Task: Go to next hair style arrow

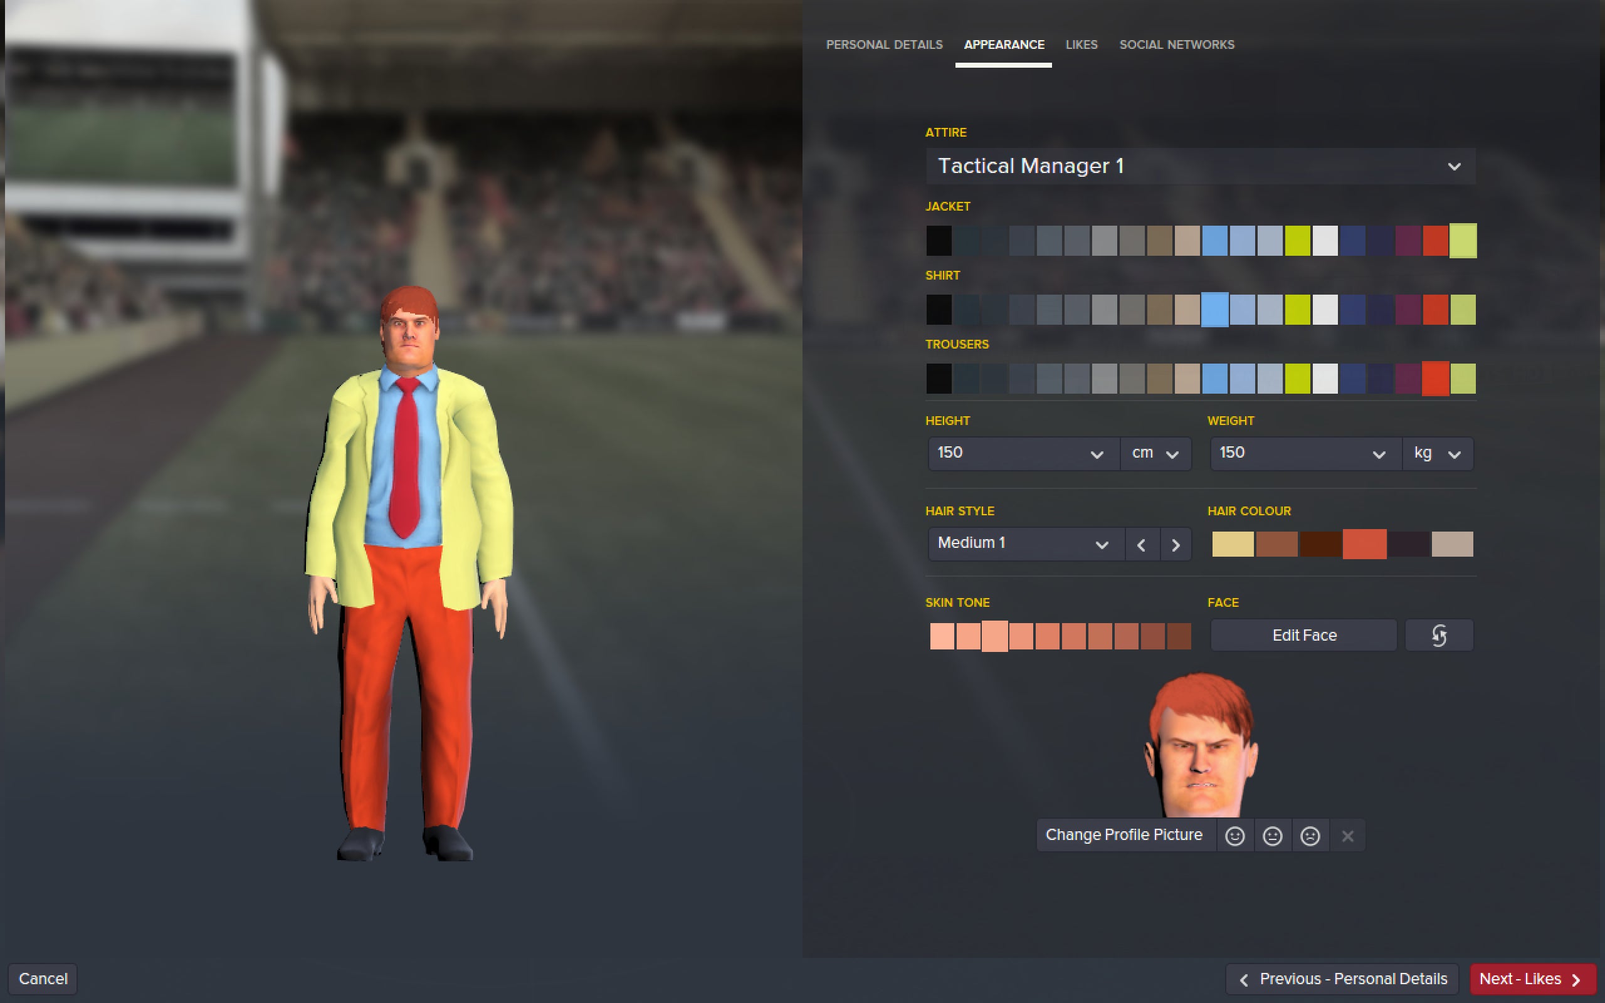Action: [x=1176, y=545]
